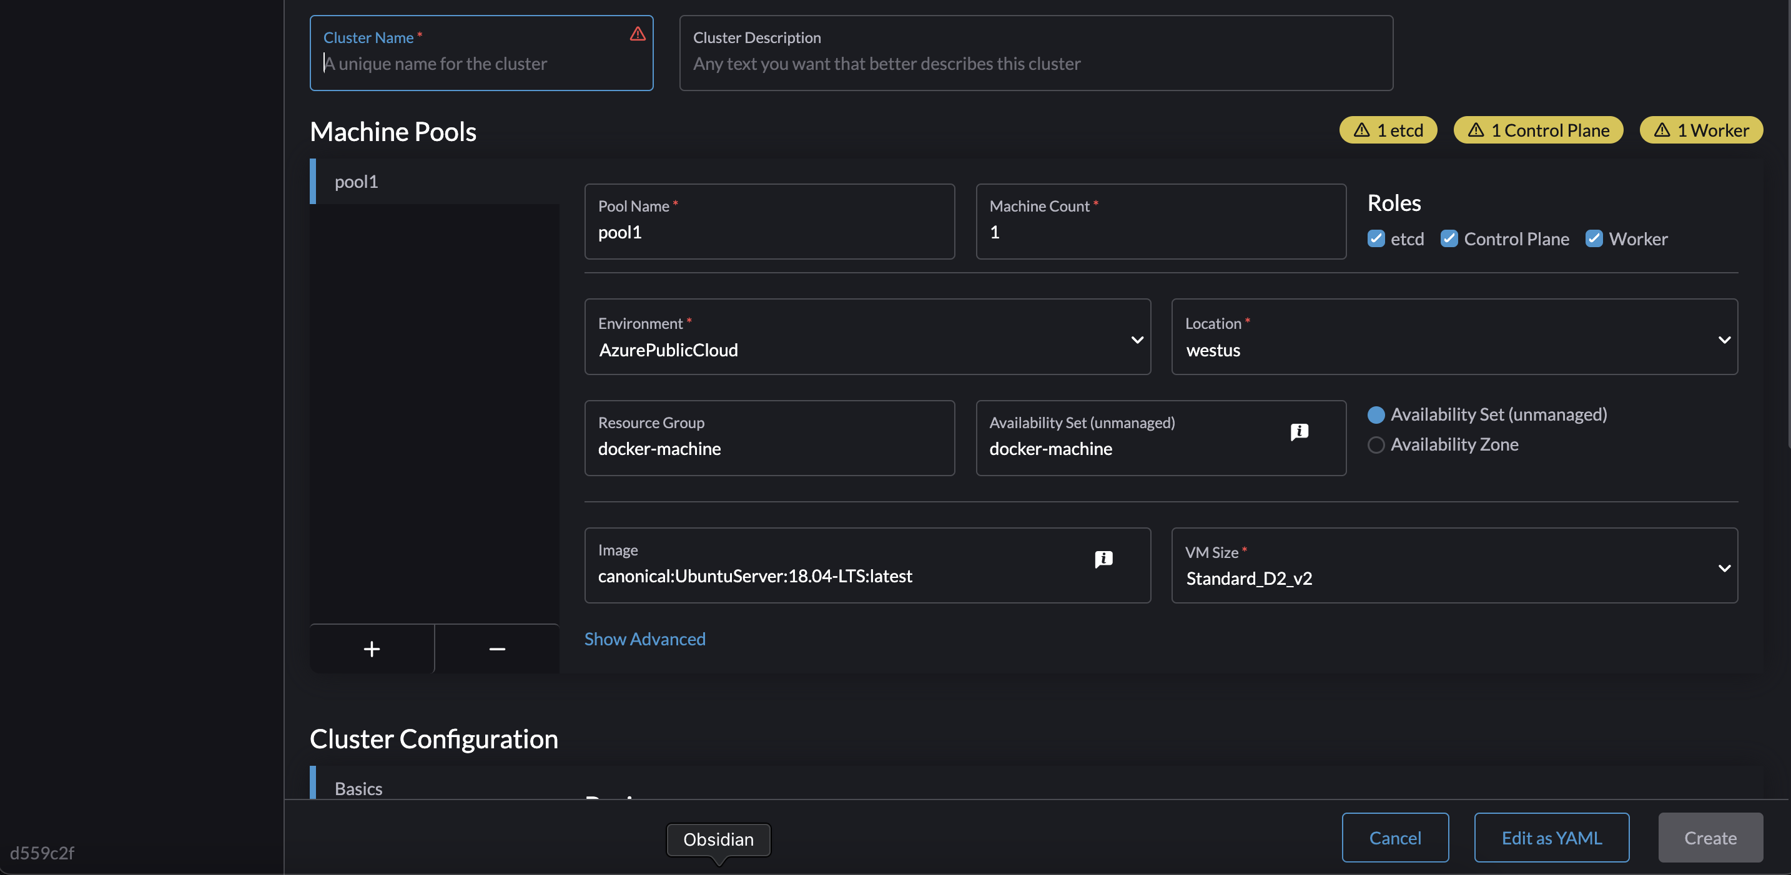Click the 1 Control Plane warning badge
This screenshot has width=1791, height=875.
pyautogui.click(x=1538, y=129)
